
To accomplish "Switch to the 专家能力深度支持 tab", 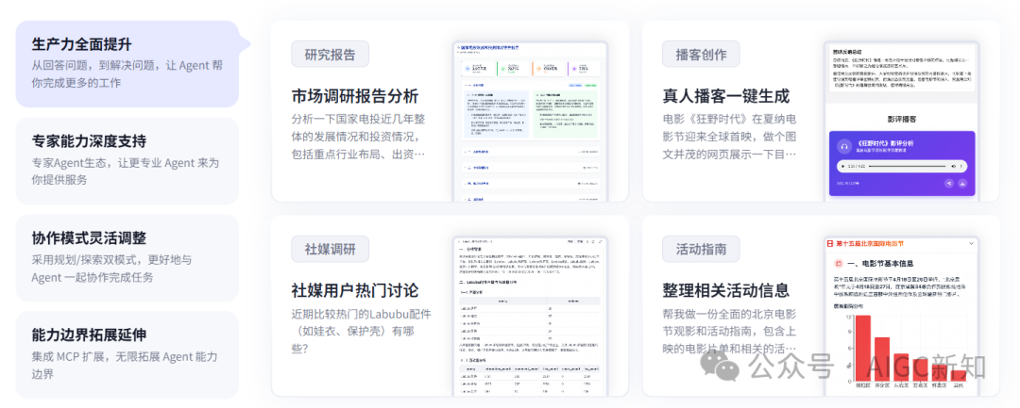I will (x=127, y=160).
